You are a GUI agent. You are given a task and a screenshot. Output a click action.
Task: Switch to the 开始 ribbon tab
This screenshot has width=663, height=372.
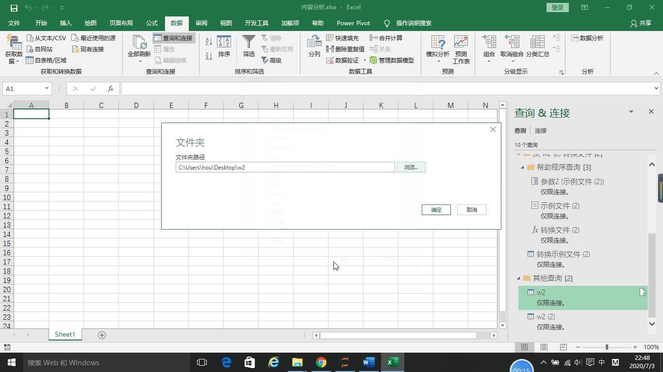pos(40,23)
